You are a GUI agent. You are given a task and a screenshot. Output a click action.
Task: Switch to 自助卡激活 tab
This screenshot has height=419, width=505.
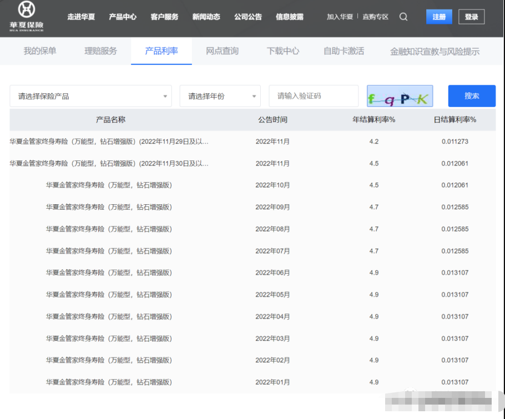(344, 51)
